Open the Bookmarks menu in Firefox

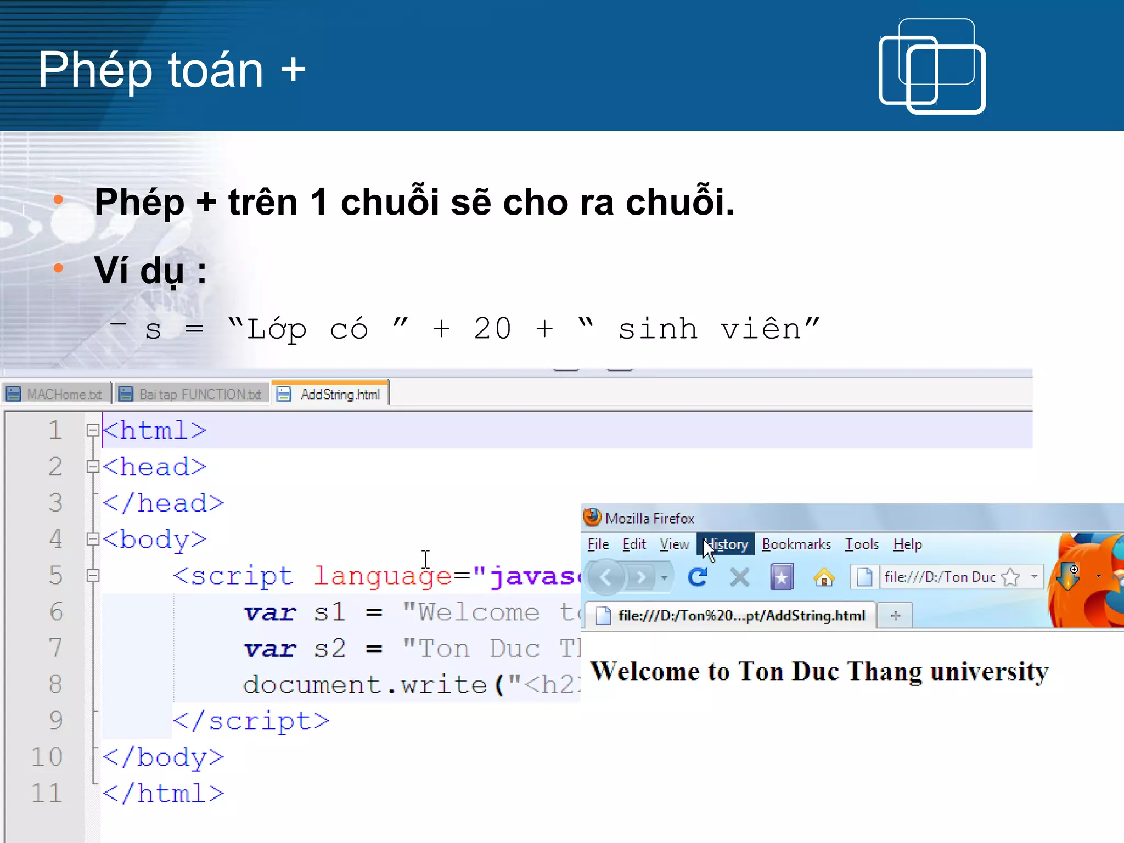796,544
